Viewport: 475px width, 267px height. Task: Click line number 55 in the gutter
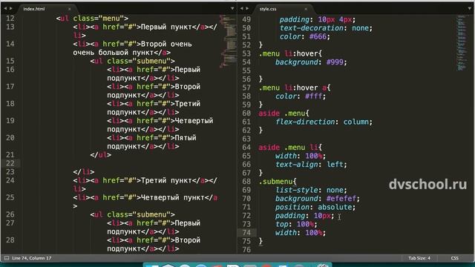[246, 71]
